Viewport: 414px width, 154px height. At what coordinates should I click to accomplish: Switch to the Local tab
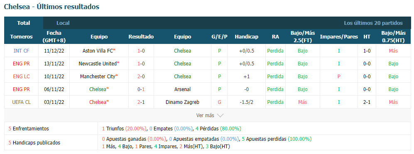pos(63,23)
